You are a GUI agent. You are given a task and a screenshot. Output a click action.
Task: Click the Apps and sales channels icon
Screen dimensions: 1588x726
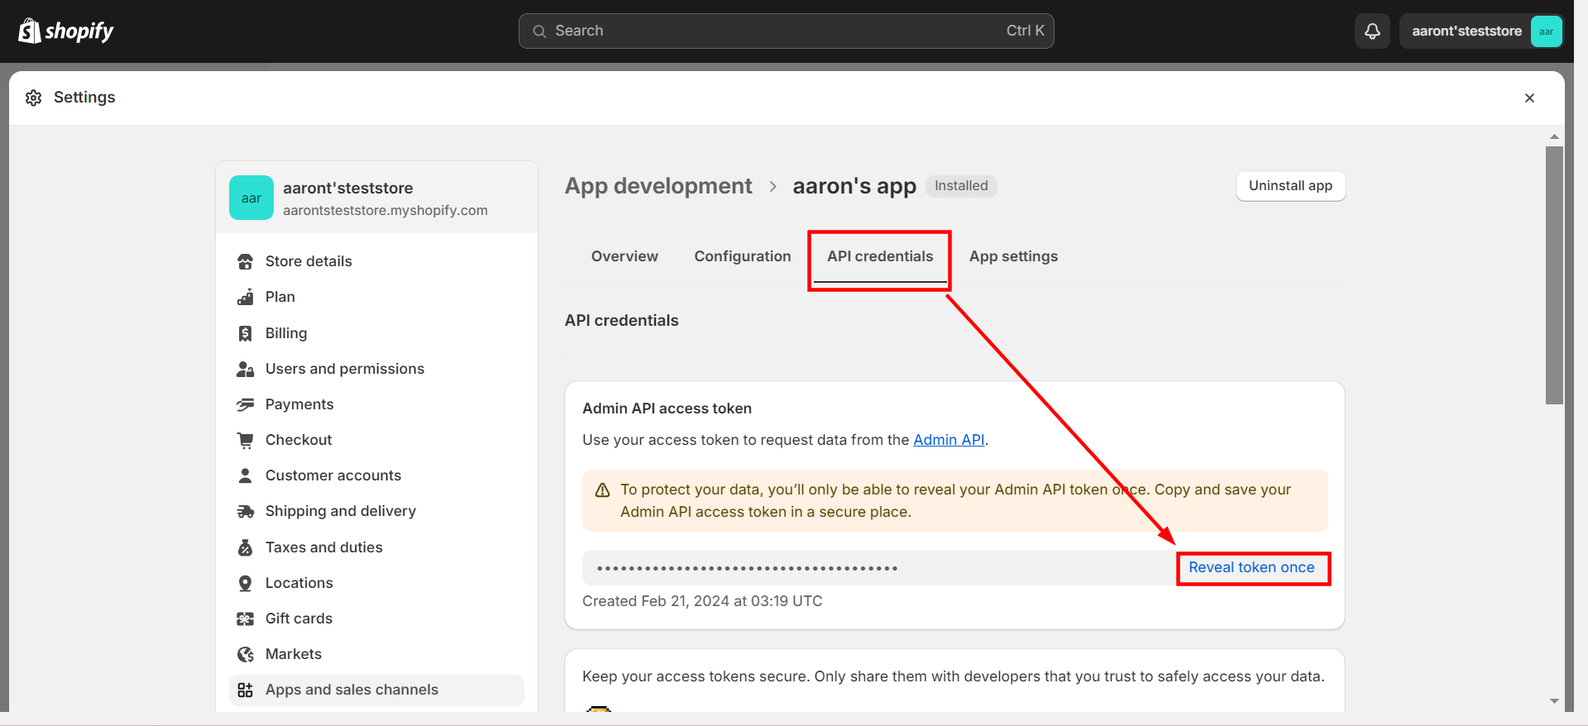246,690
